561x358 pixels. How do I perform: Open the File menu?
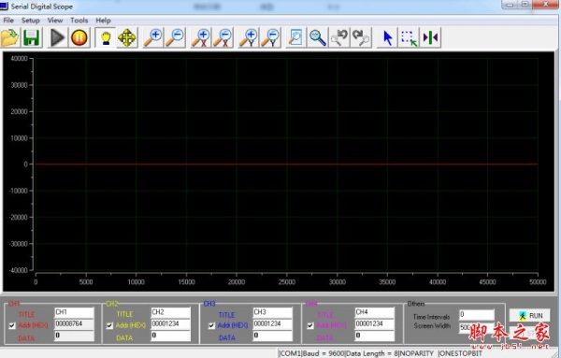(x=8, y=21)
